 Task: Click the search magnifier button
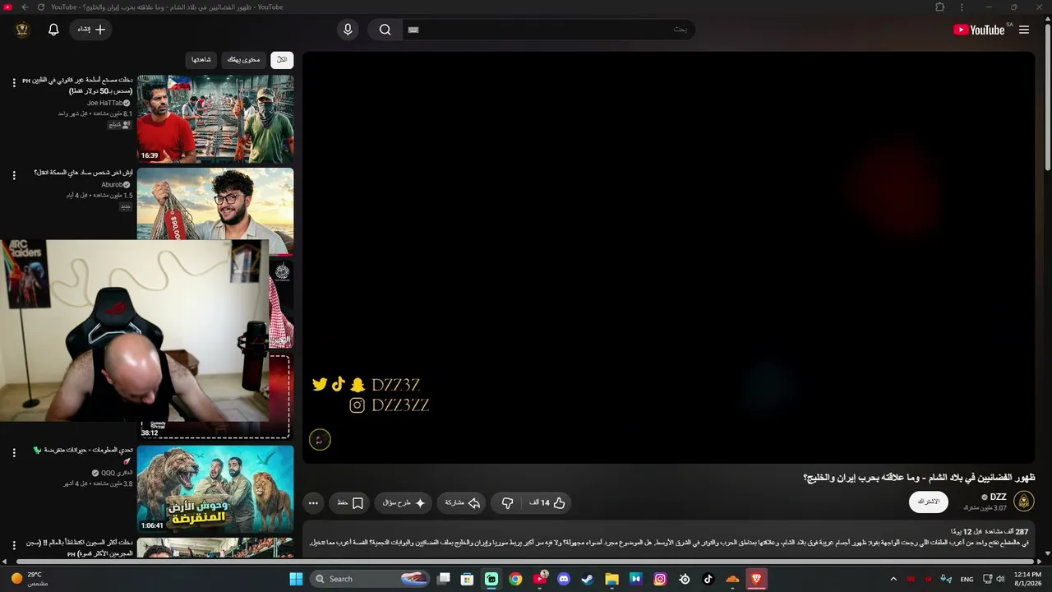(x=385, y=30)
